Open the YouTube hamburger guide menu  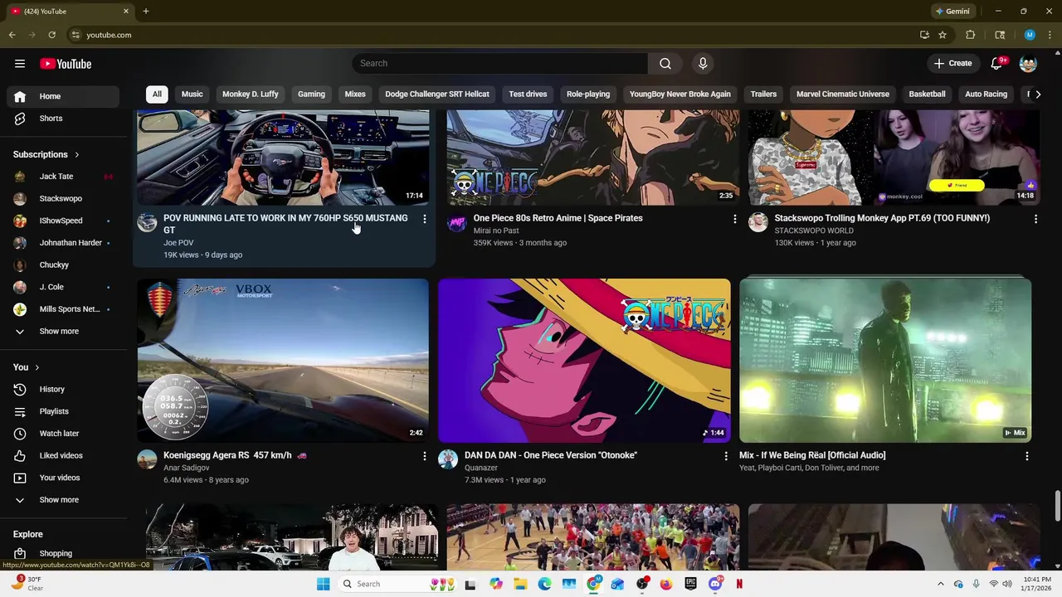[x=20, y=64]
